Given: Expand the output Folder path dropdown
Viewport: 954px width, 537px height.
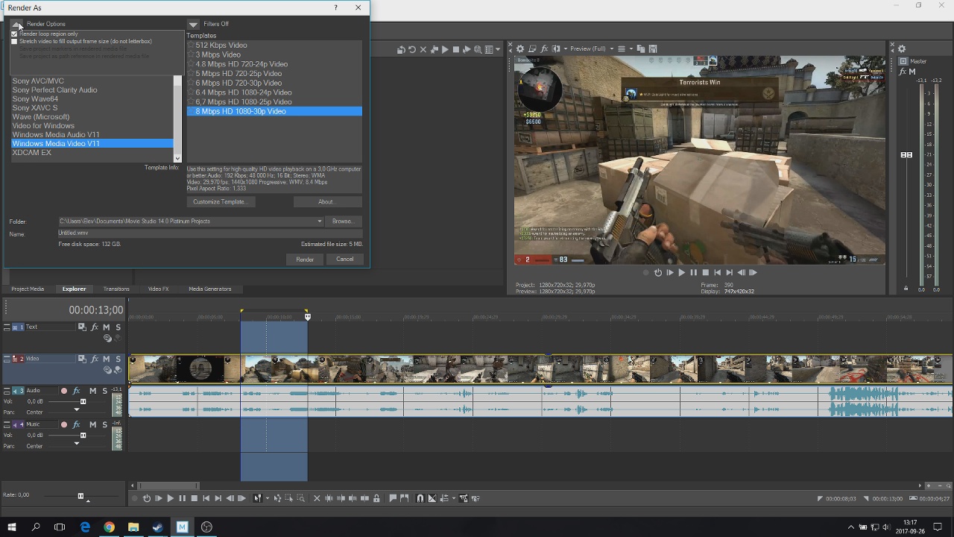Looking at the screenshot, I should coord(319,222).
